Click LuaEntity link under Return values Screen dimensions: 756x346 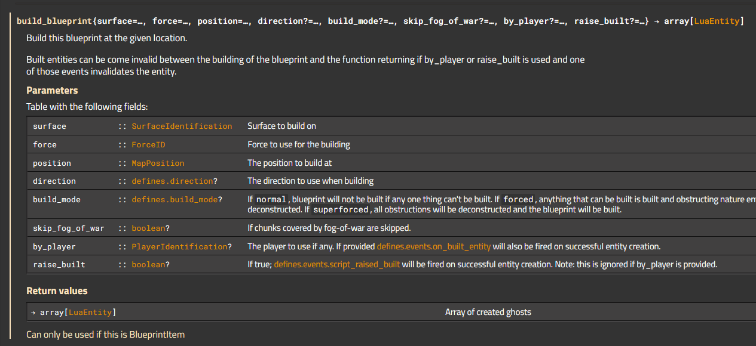point(91,313)
